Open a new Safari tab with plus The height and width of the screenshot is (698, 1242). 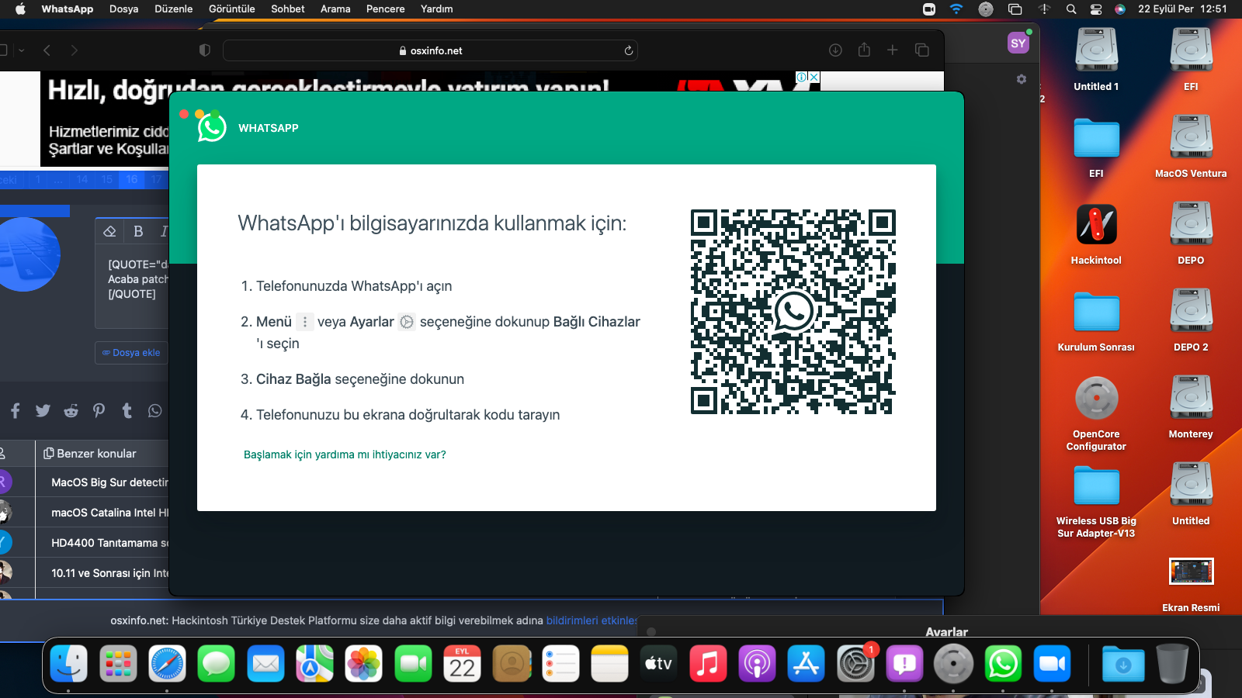(893, 50)
